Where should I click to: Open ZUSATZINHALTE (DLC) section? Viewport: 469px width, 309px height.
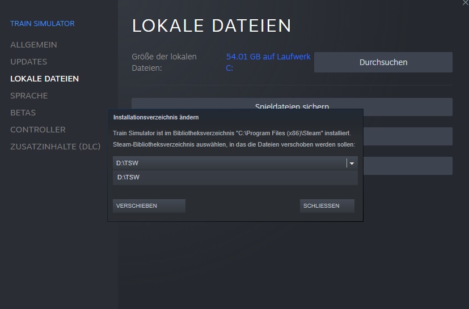pyautogui.click(x=56, y=147)
